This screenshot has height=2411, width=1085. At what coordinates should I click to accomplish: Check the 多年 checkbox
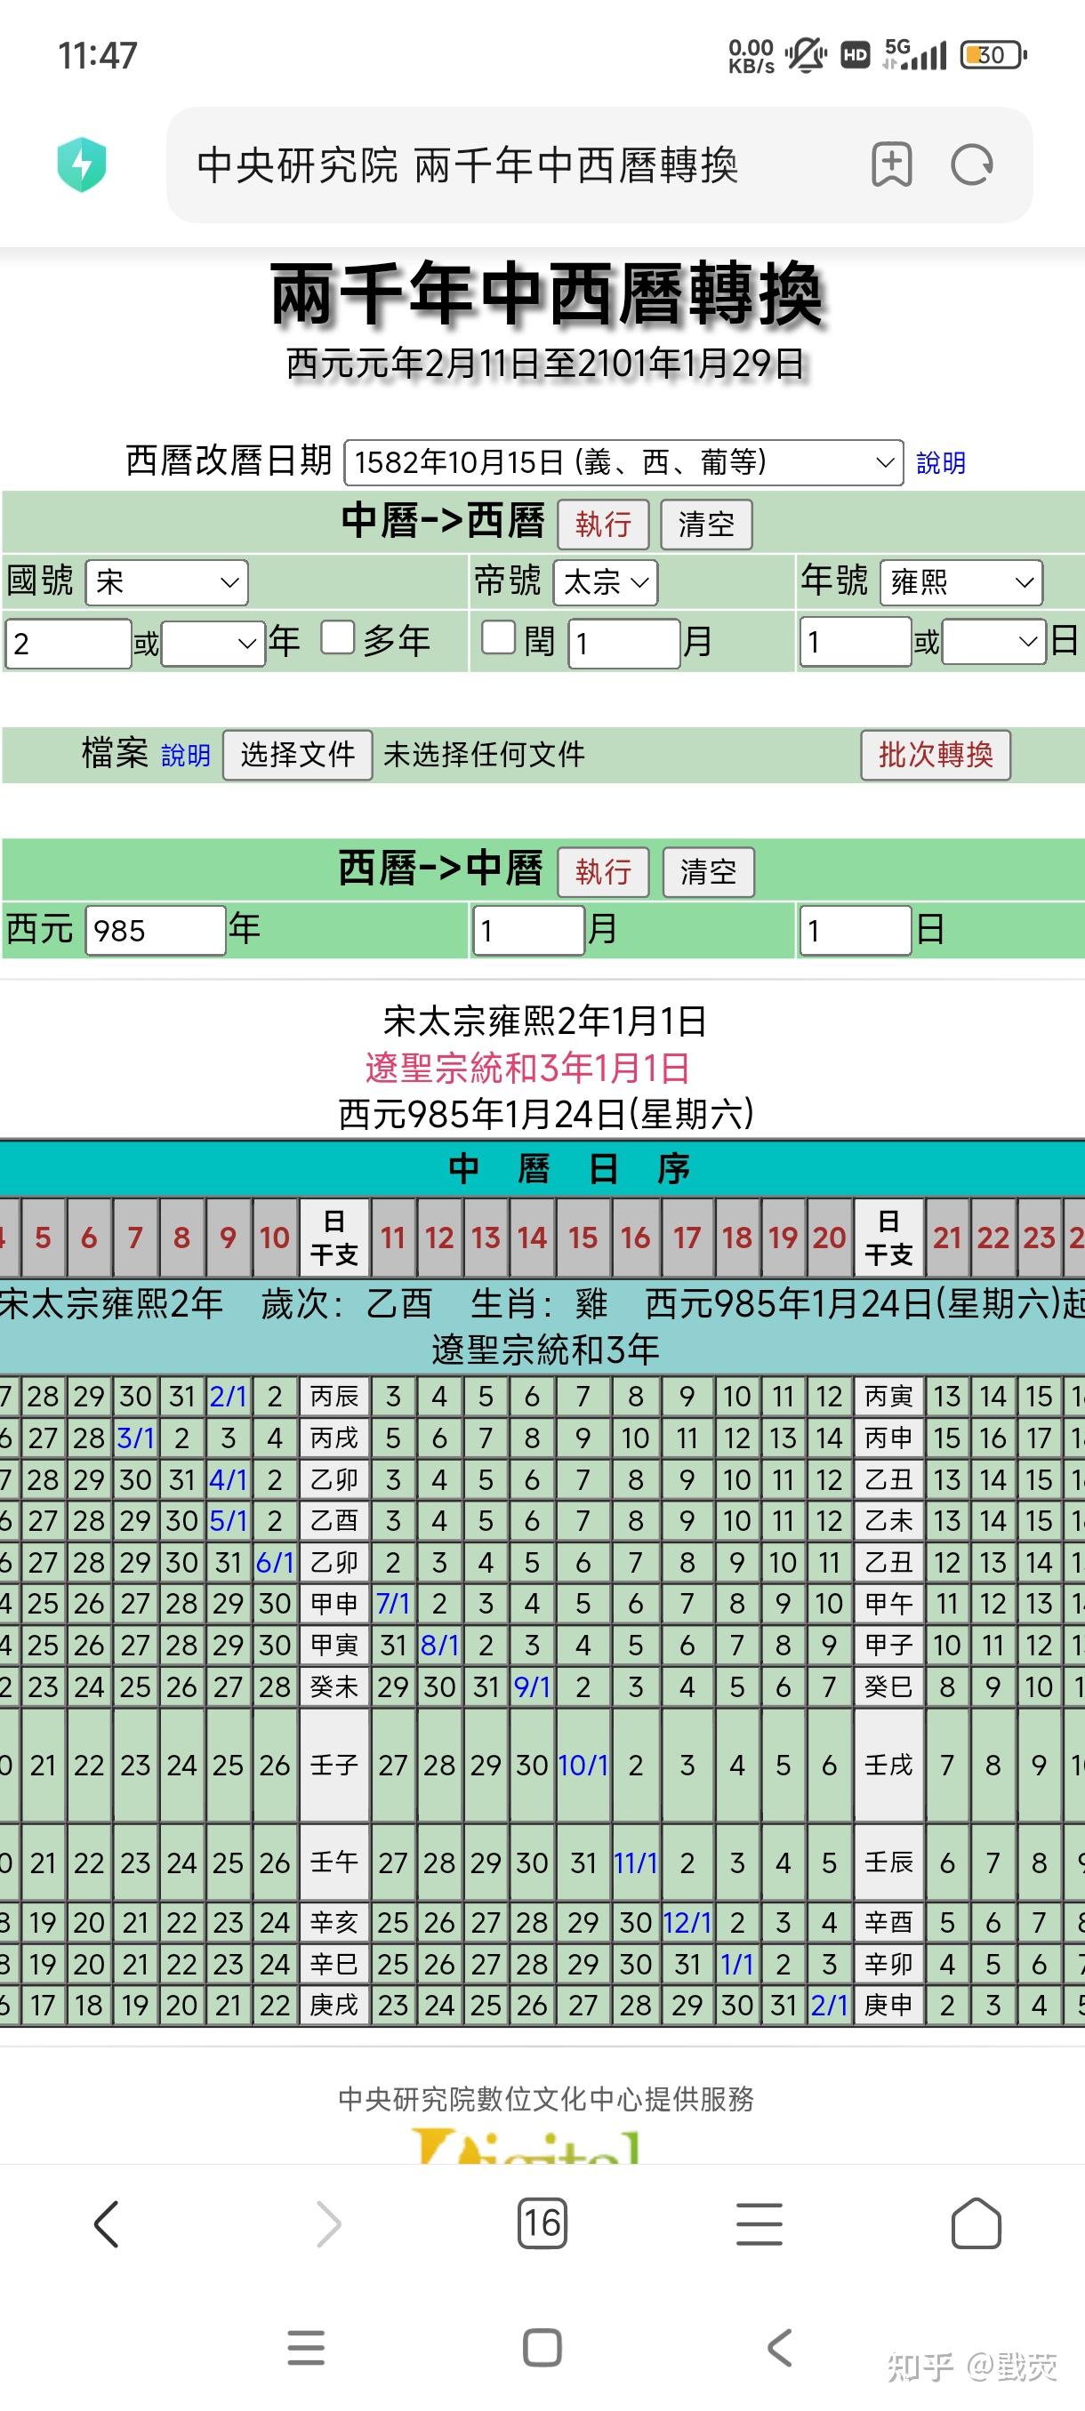(338, 637)
